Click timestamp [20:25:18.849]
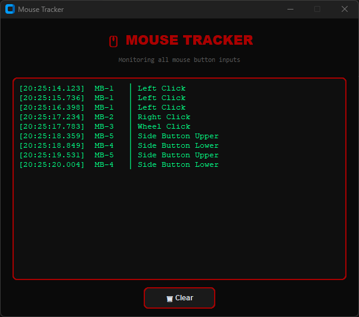 pos(52,146)
